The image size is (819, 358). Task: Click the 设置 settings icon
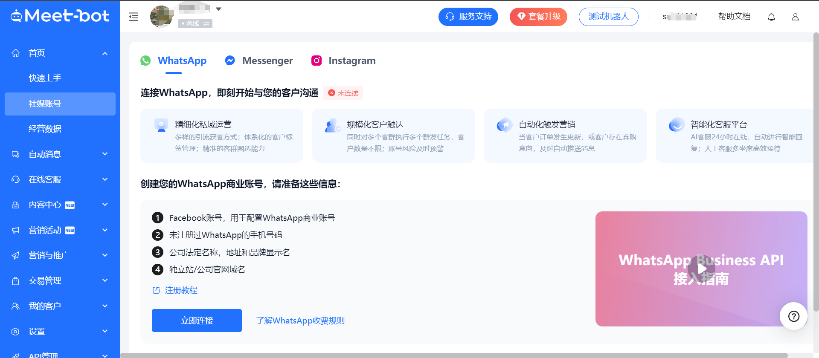(15, 332)
